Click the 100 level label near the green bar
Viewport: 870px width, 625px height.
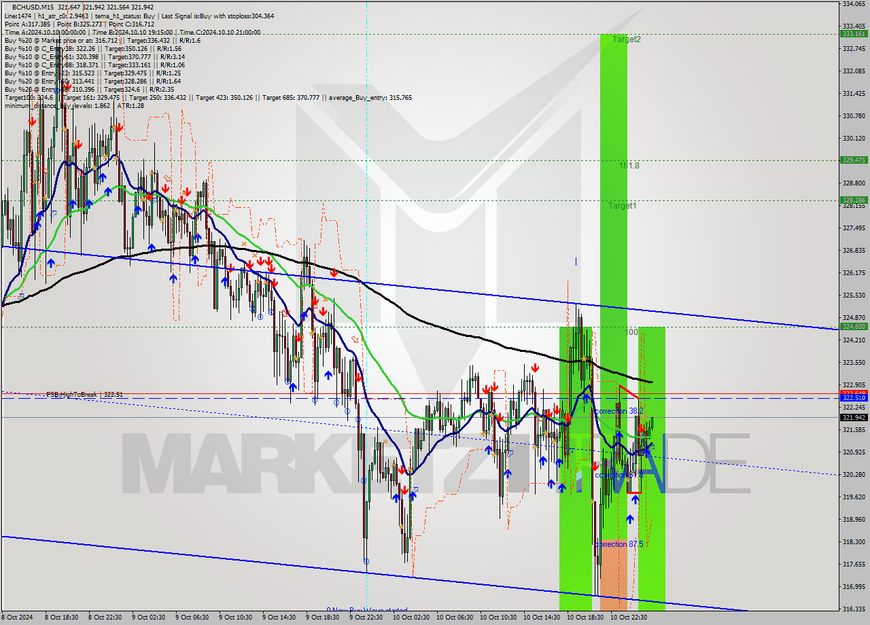pos(631,332)
